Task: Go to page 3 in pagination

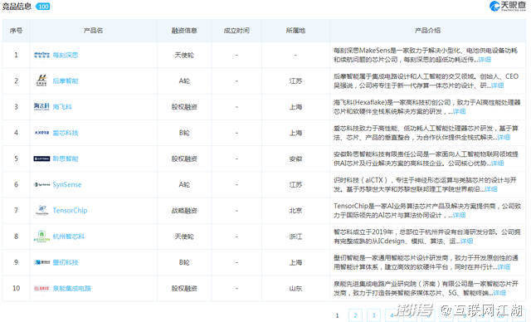Action: pyautogui.click(x=373, y=315)
